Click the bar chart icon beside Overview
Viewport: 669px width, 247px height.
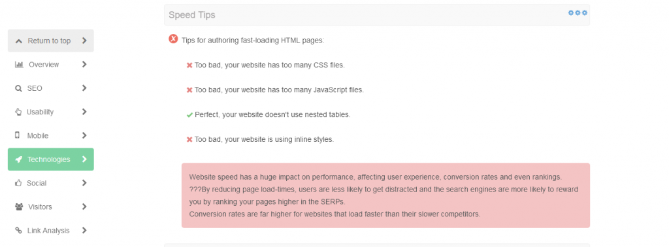pos(19,65)
